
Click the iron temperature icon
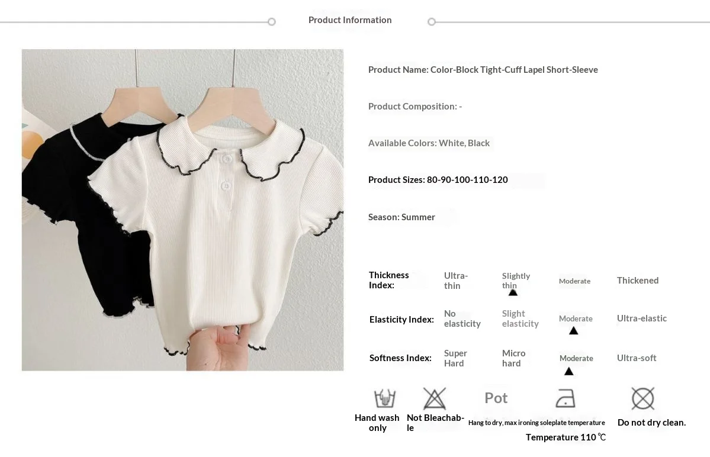click(x=565, y=398)
